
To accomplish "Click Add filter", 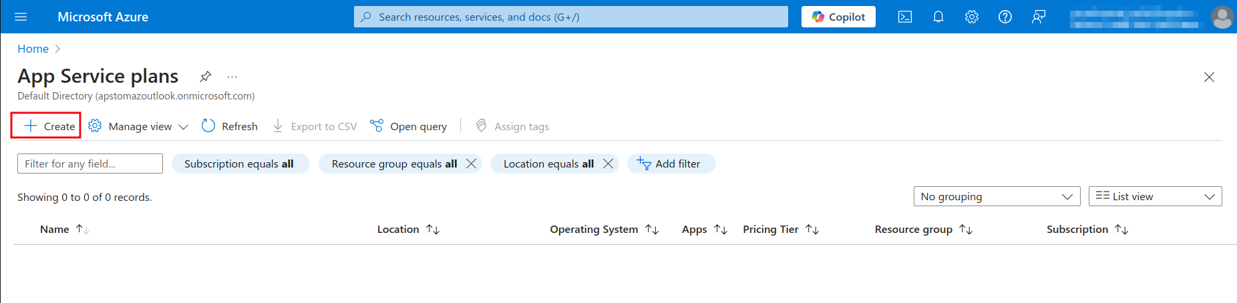I will (671, 164).
